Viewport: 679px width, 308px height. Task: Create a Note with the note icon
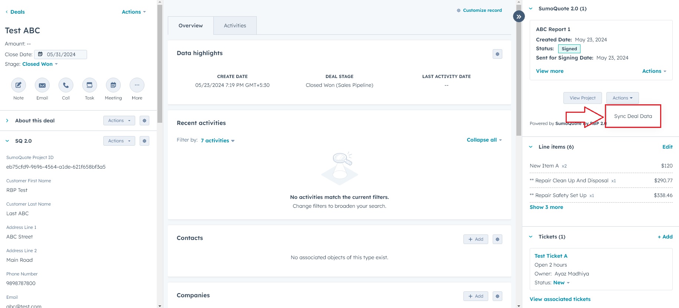click(19, 85)
